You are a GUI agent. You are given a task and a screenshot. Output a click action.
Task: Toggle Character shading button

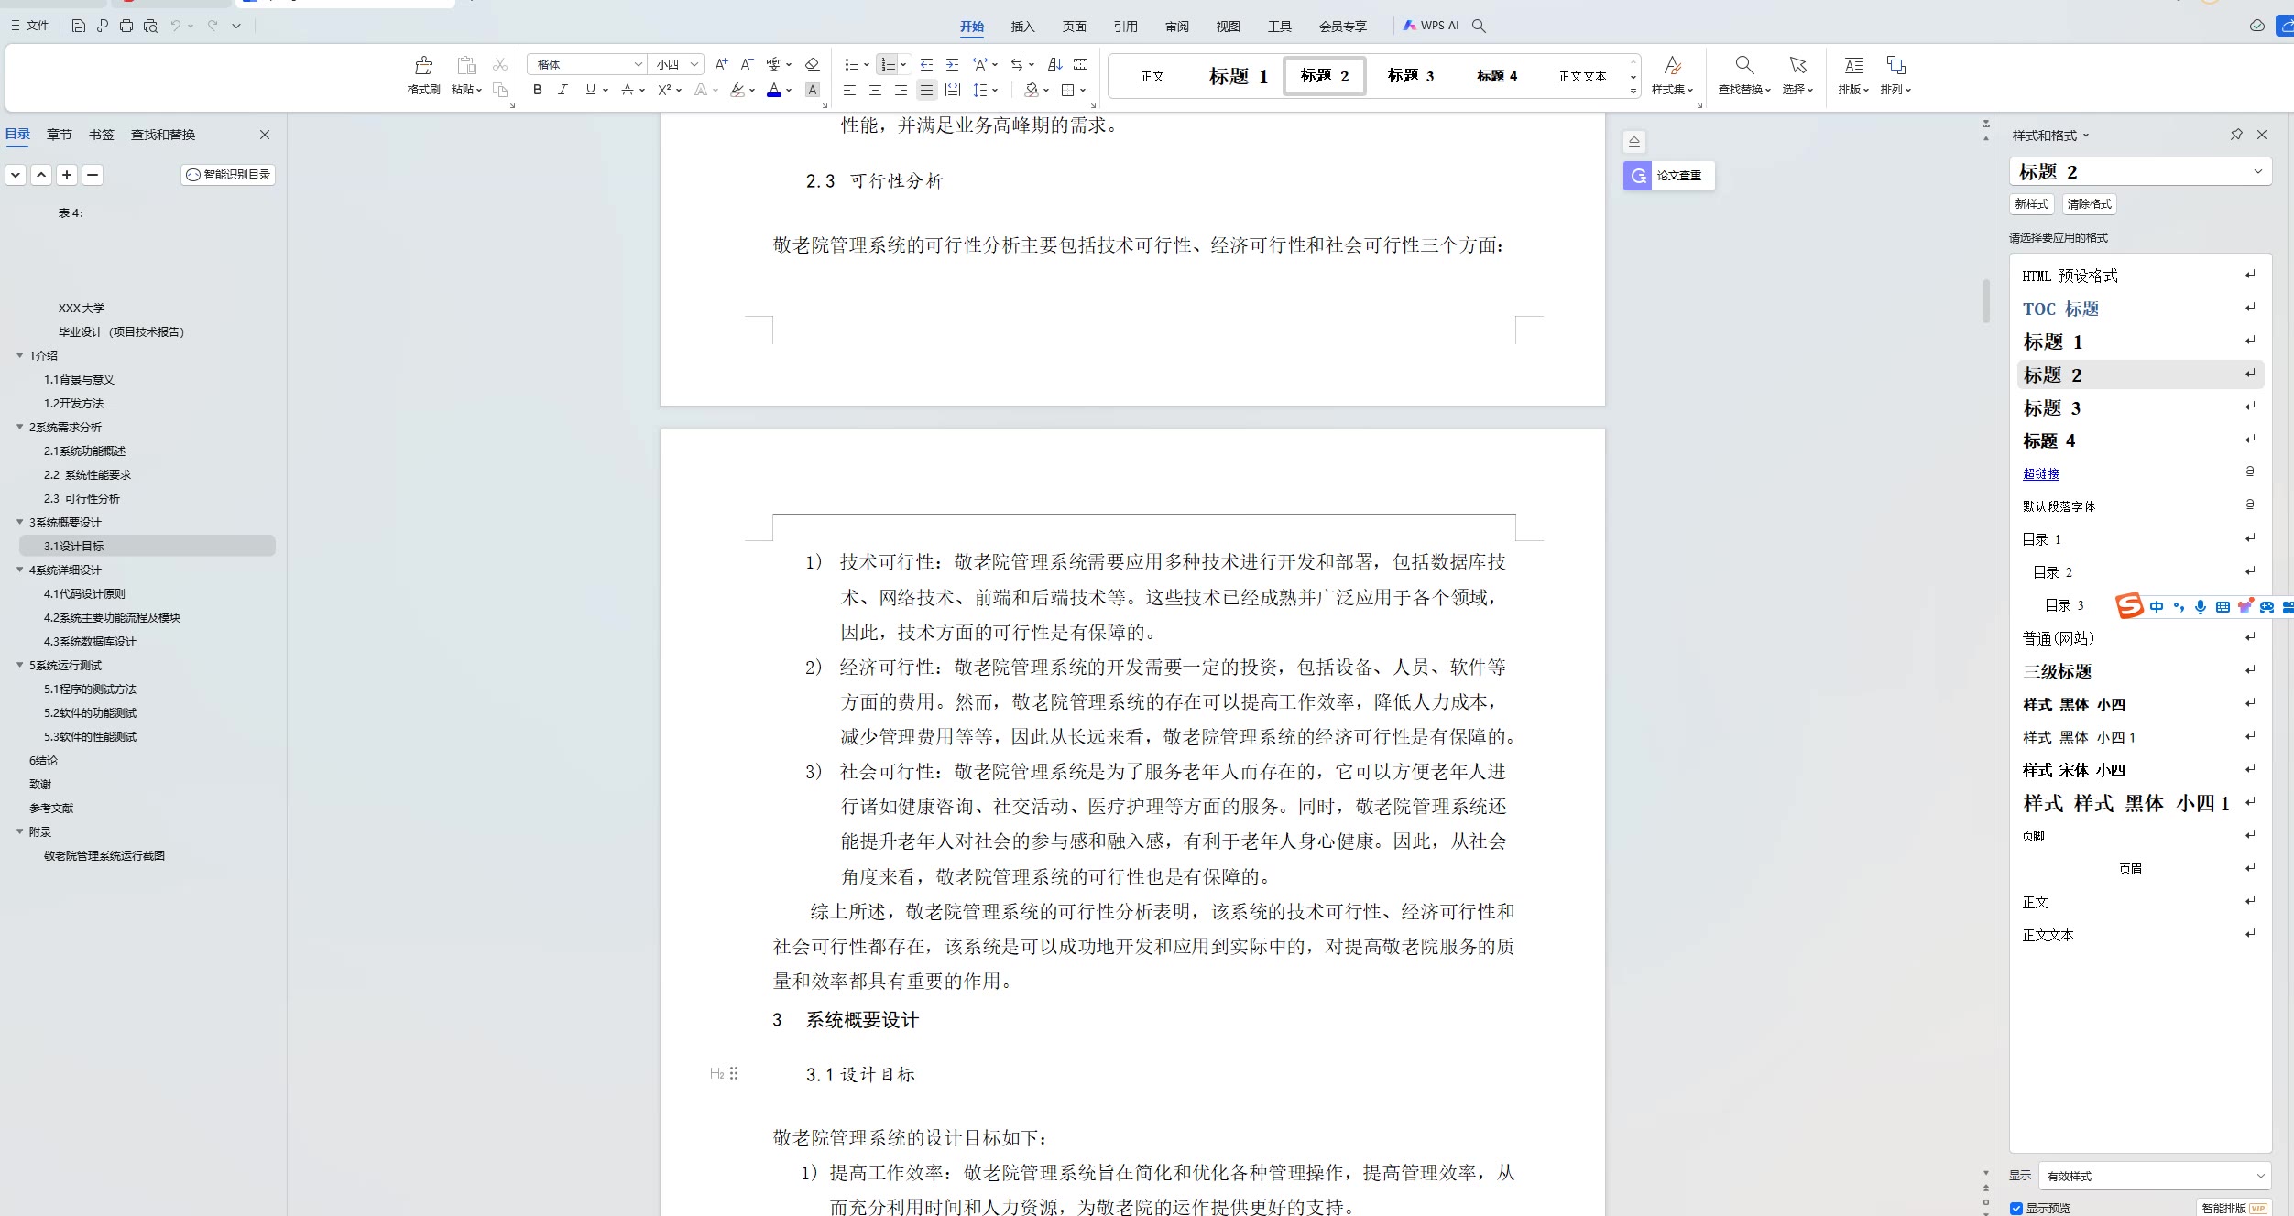(812, 90)
